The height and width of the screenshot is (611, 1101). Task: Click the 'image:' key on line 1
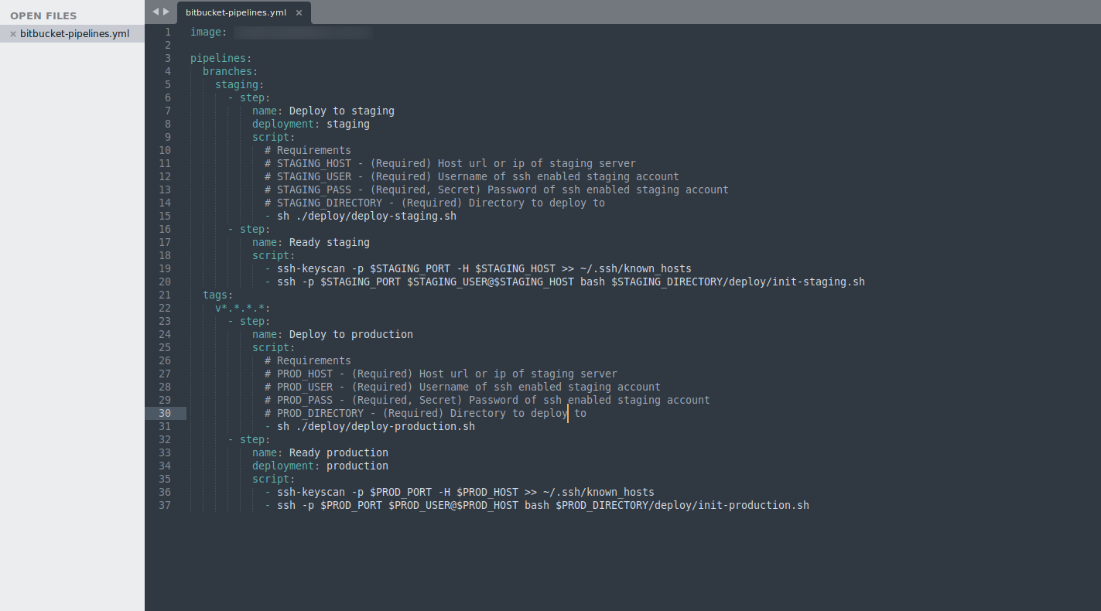[209, 32]
